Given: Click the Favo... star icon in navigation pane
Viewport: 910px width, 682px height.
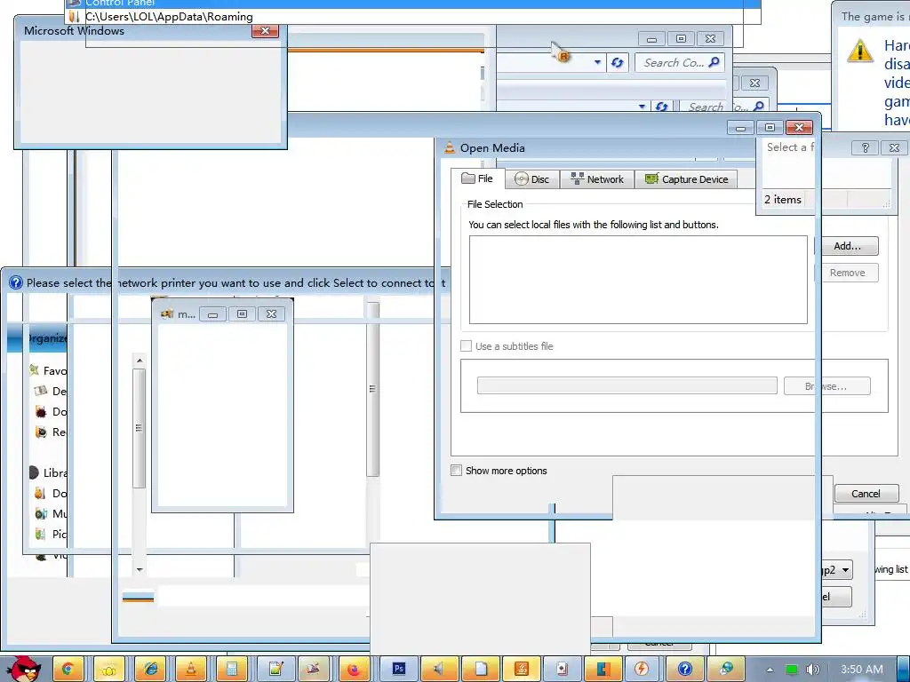Looking at the screenshot, I should [x=35, y=370].
